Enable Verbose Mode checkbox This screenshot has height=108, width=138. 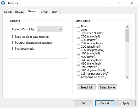pyautogui.click(x=14, y=48)
